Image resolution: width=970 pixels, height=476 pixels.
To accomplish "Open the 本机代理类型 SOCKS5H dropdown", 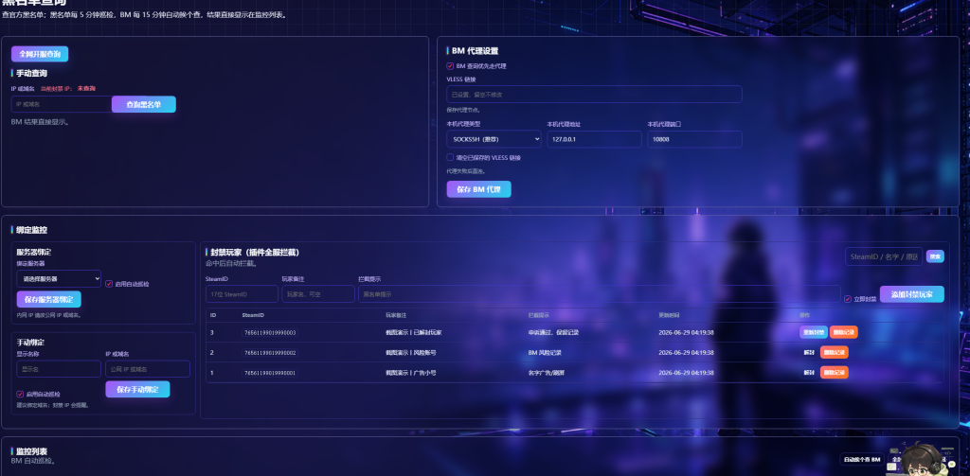I will (x=494, y=139).
